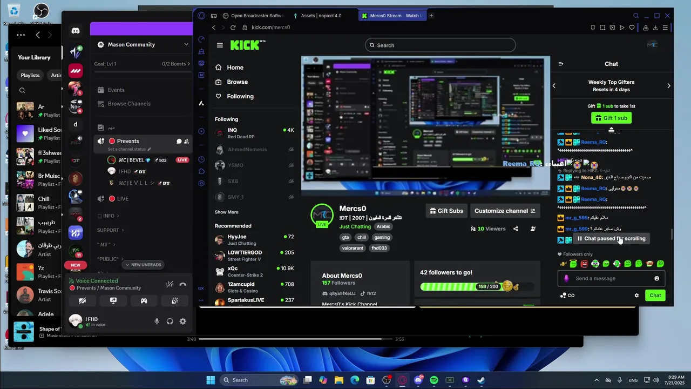Open Spotify's three-dot menu
The height and width of the screenshot is (389, 691).
21,35
